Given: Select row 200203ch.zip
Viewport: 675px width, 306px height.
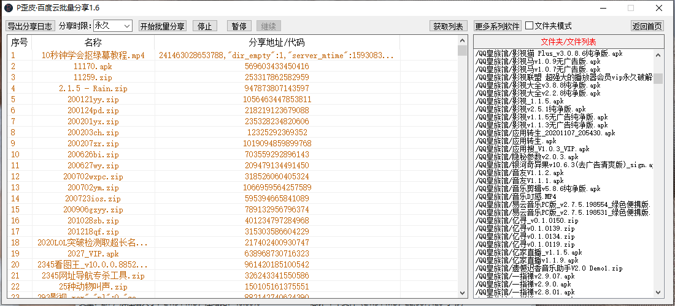Looking at the screenshot, I should [x=233, y=132].
